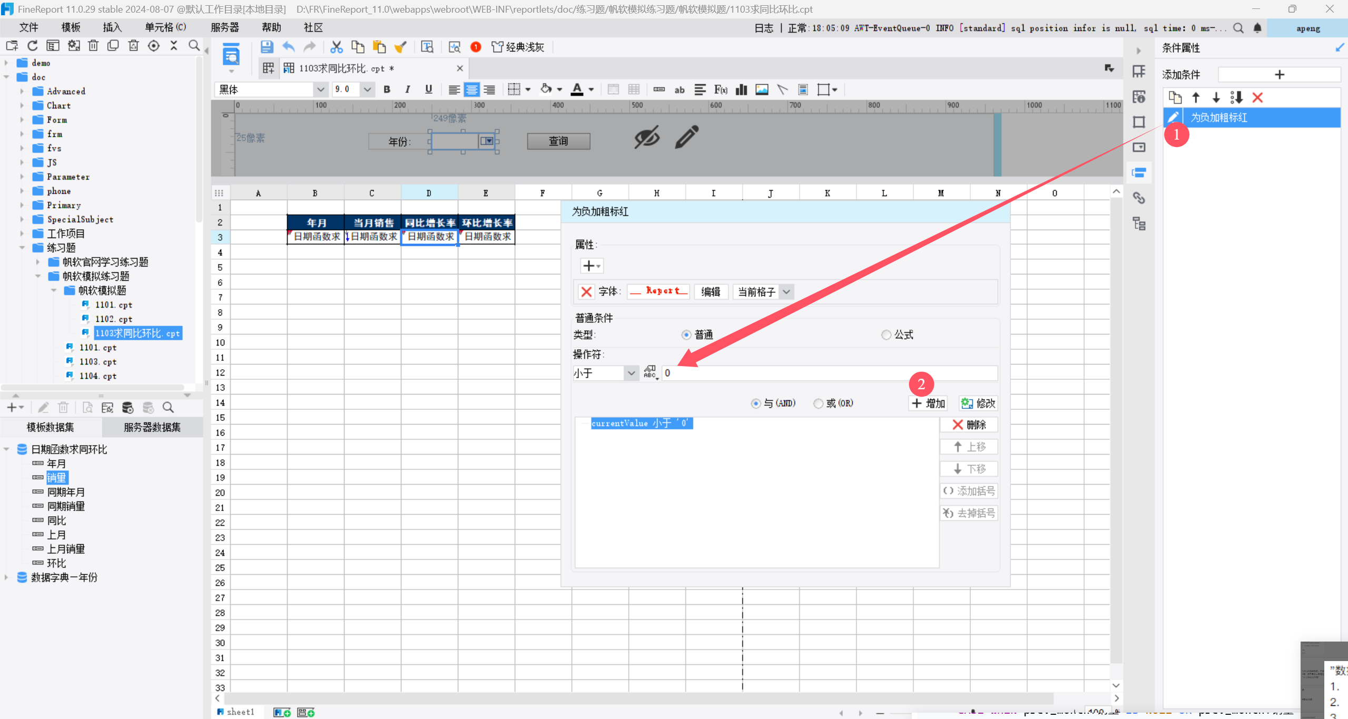The width and height of the screenshot is (1348, 719).
Task: Expand the Chart folder in tree
Action: click(x=22, y=105)
